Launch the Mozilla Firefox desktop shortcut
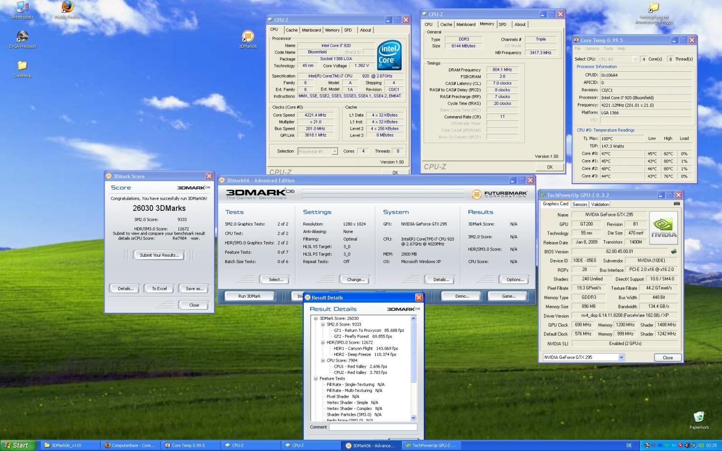This screenshot has width=722, height=451. pyautogui.click(x=67, y=10)
